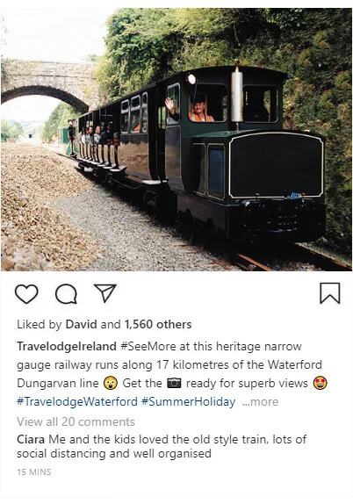This screenshot has width=353, height=504.
Task: Open the #SeeMore hashtag
Action: coord(148,346)
